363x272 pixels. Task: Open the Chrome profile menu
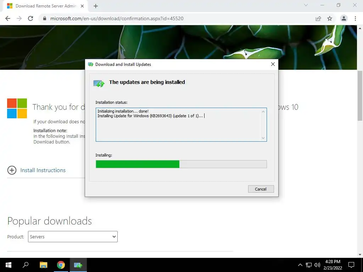(344, 18)
